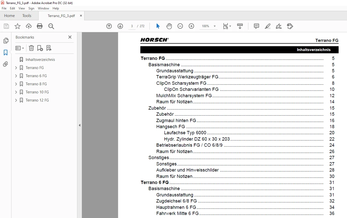Image resolution: width=347 pixels, height=218 pixels.
Task: Open the View menu
Action: (x=22, y=8)
